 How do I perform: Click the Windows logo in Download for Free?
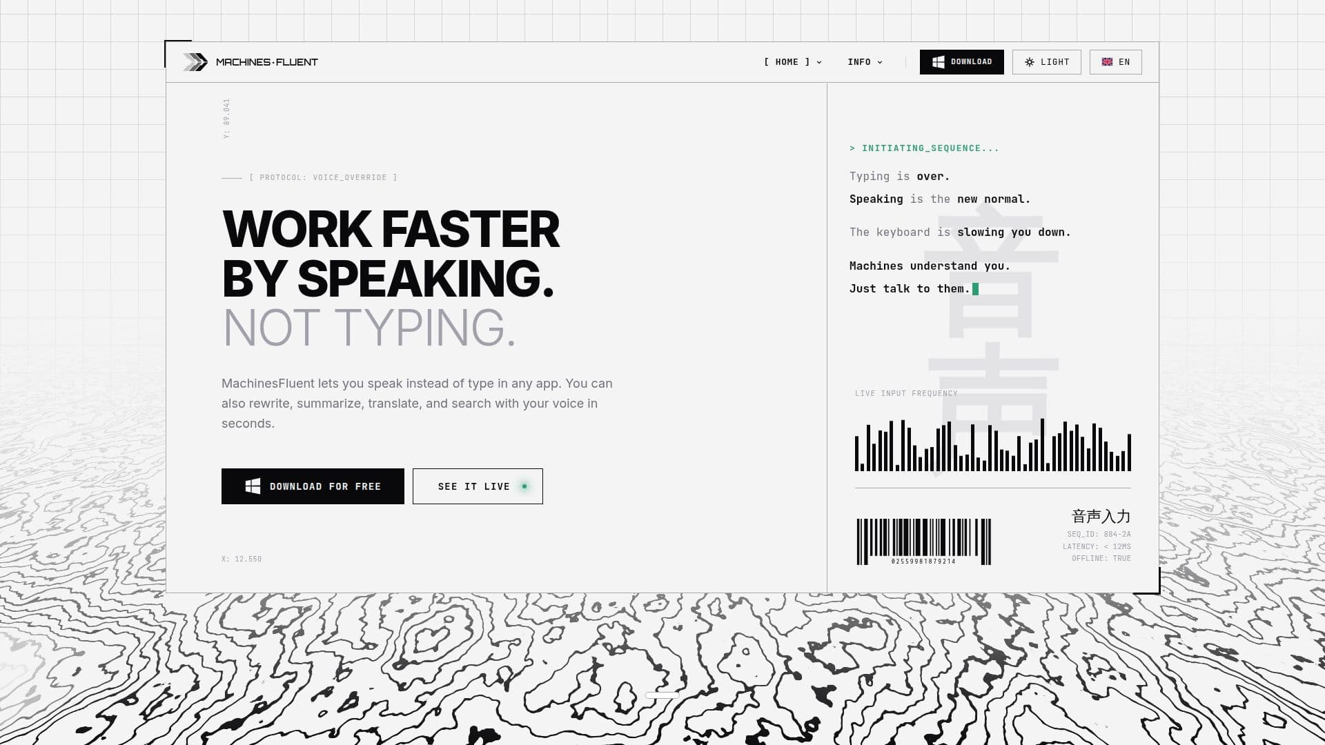(x=253, y=486)
